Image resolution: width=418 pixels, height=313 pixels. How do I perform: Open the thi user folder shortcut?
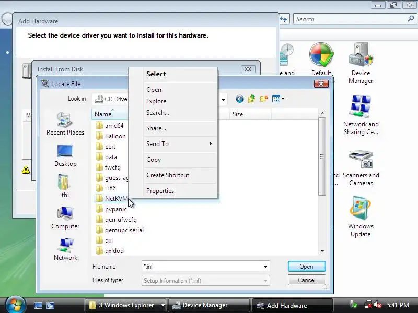point(65,186)
